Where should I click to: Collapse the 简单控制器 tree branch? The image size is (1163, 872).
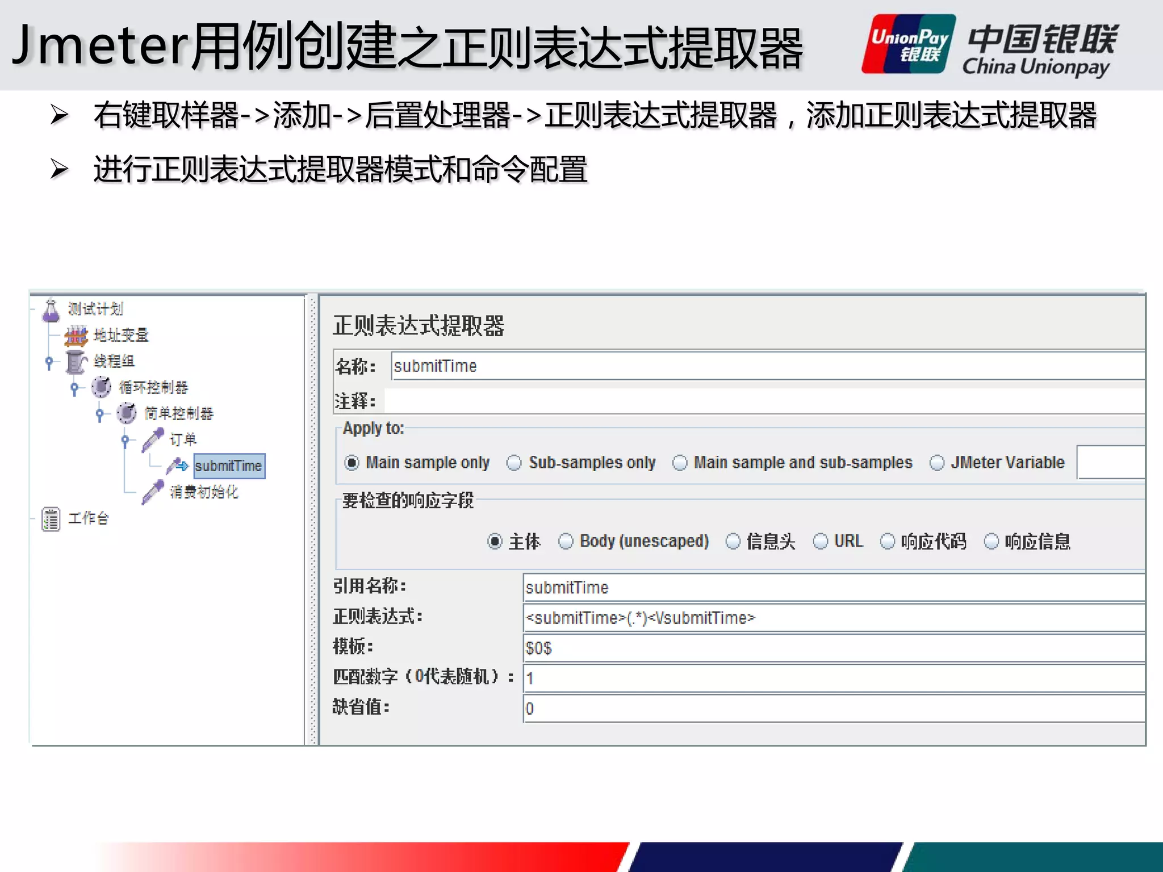(x=100, y=414)
